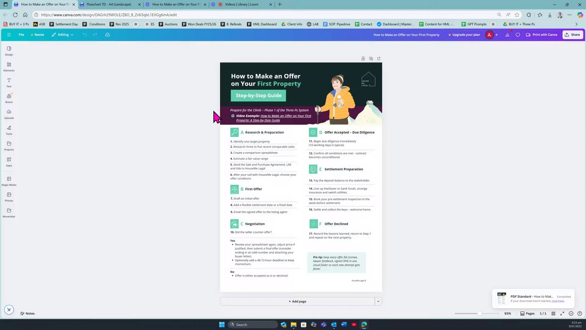Open the Edge Copilot icon
This screenshot has width=586, height=330.
point(580,15)
